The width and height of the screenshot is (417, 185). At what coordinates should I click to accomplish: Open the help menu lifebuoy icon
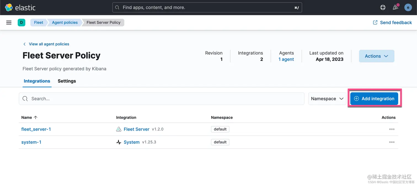(383, 7)
